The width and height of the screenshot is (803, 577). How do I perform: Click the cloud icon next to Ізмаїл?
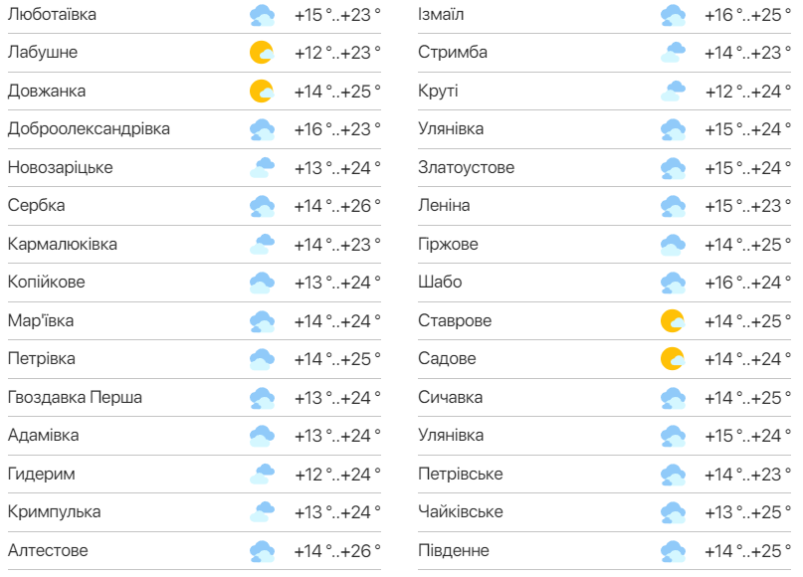pyautogui.click(x=676, y=16)
